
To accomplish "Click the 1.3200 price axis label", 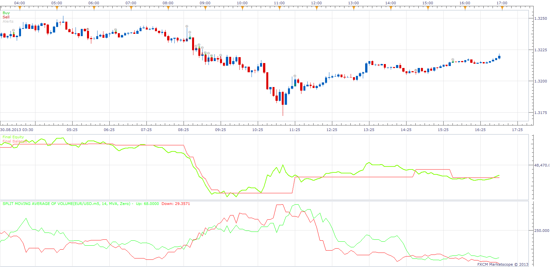I will tap(540, 81).
